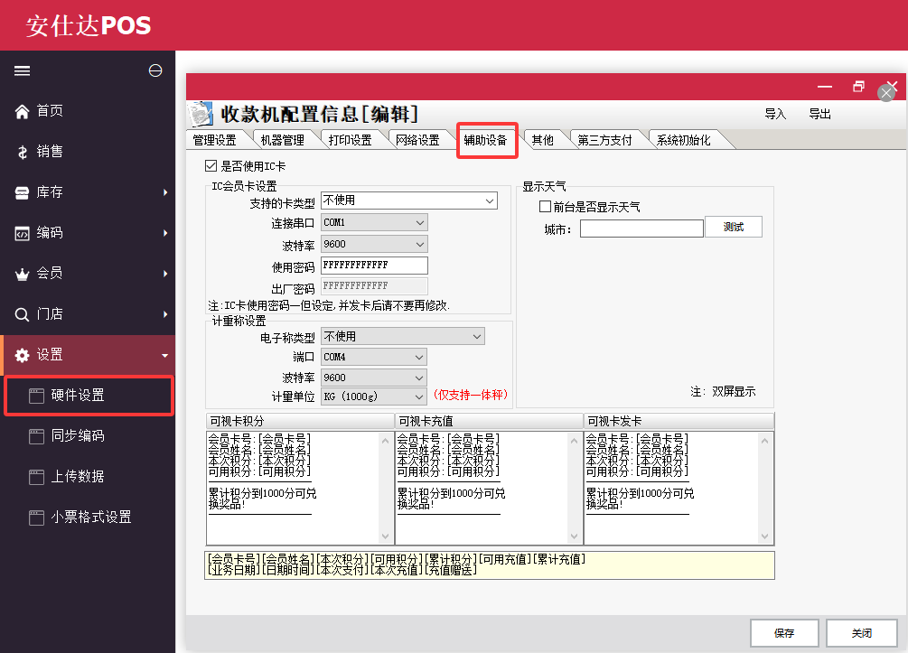
Task: Click the 会员 crown icon
Action: click(22, 275)
